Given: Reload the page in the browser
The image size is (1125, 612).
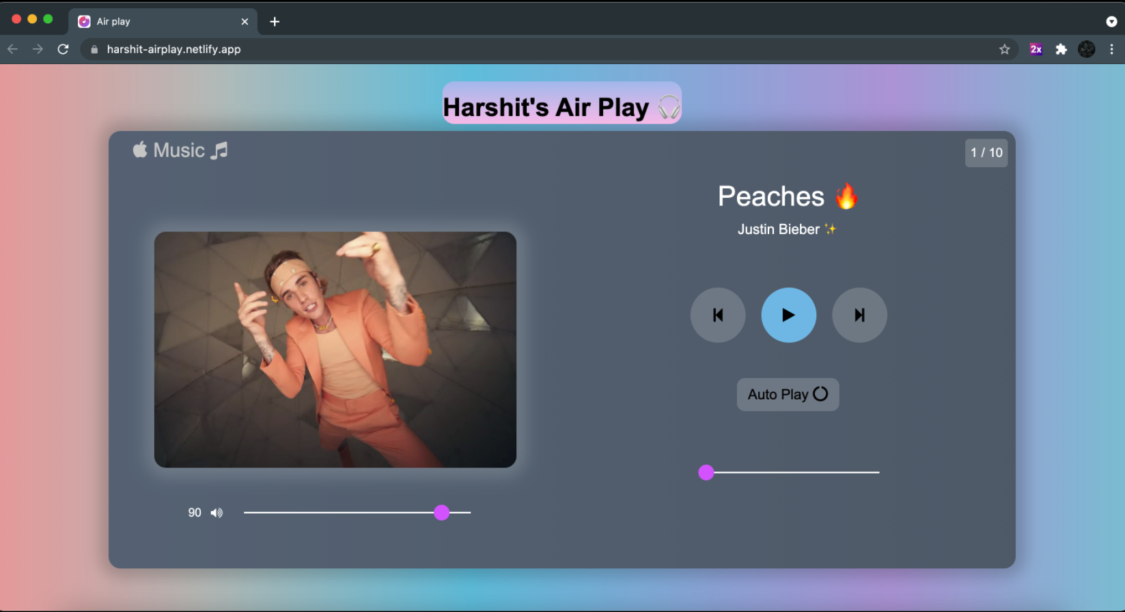Looking at the screenshot, I should click(63, 49).
